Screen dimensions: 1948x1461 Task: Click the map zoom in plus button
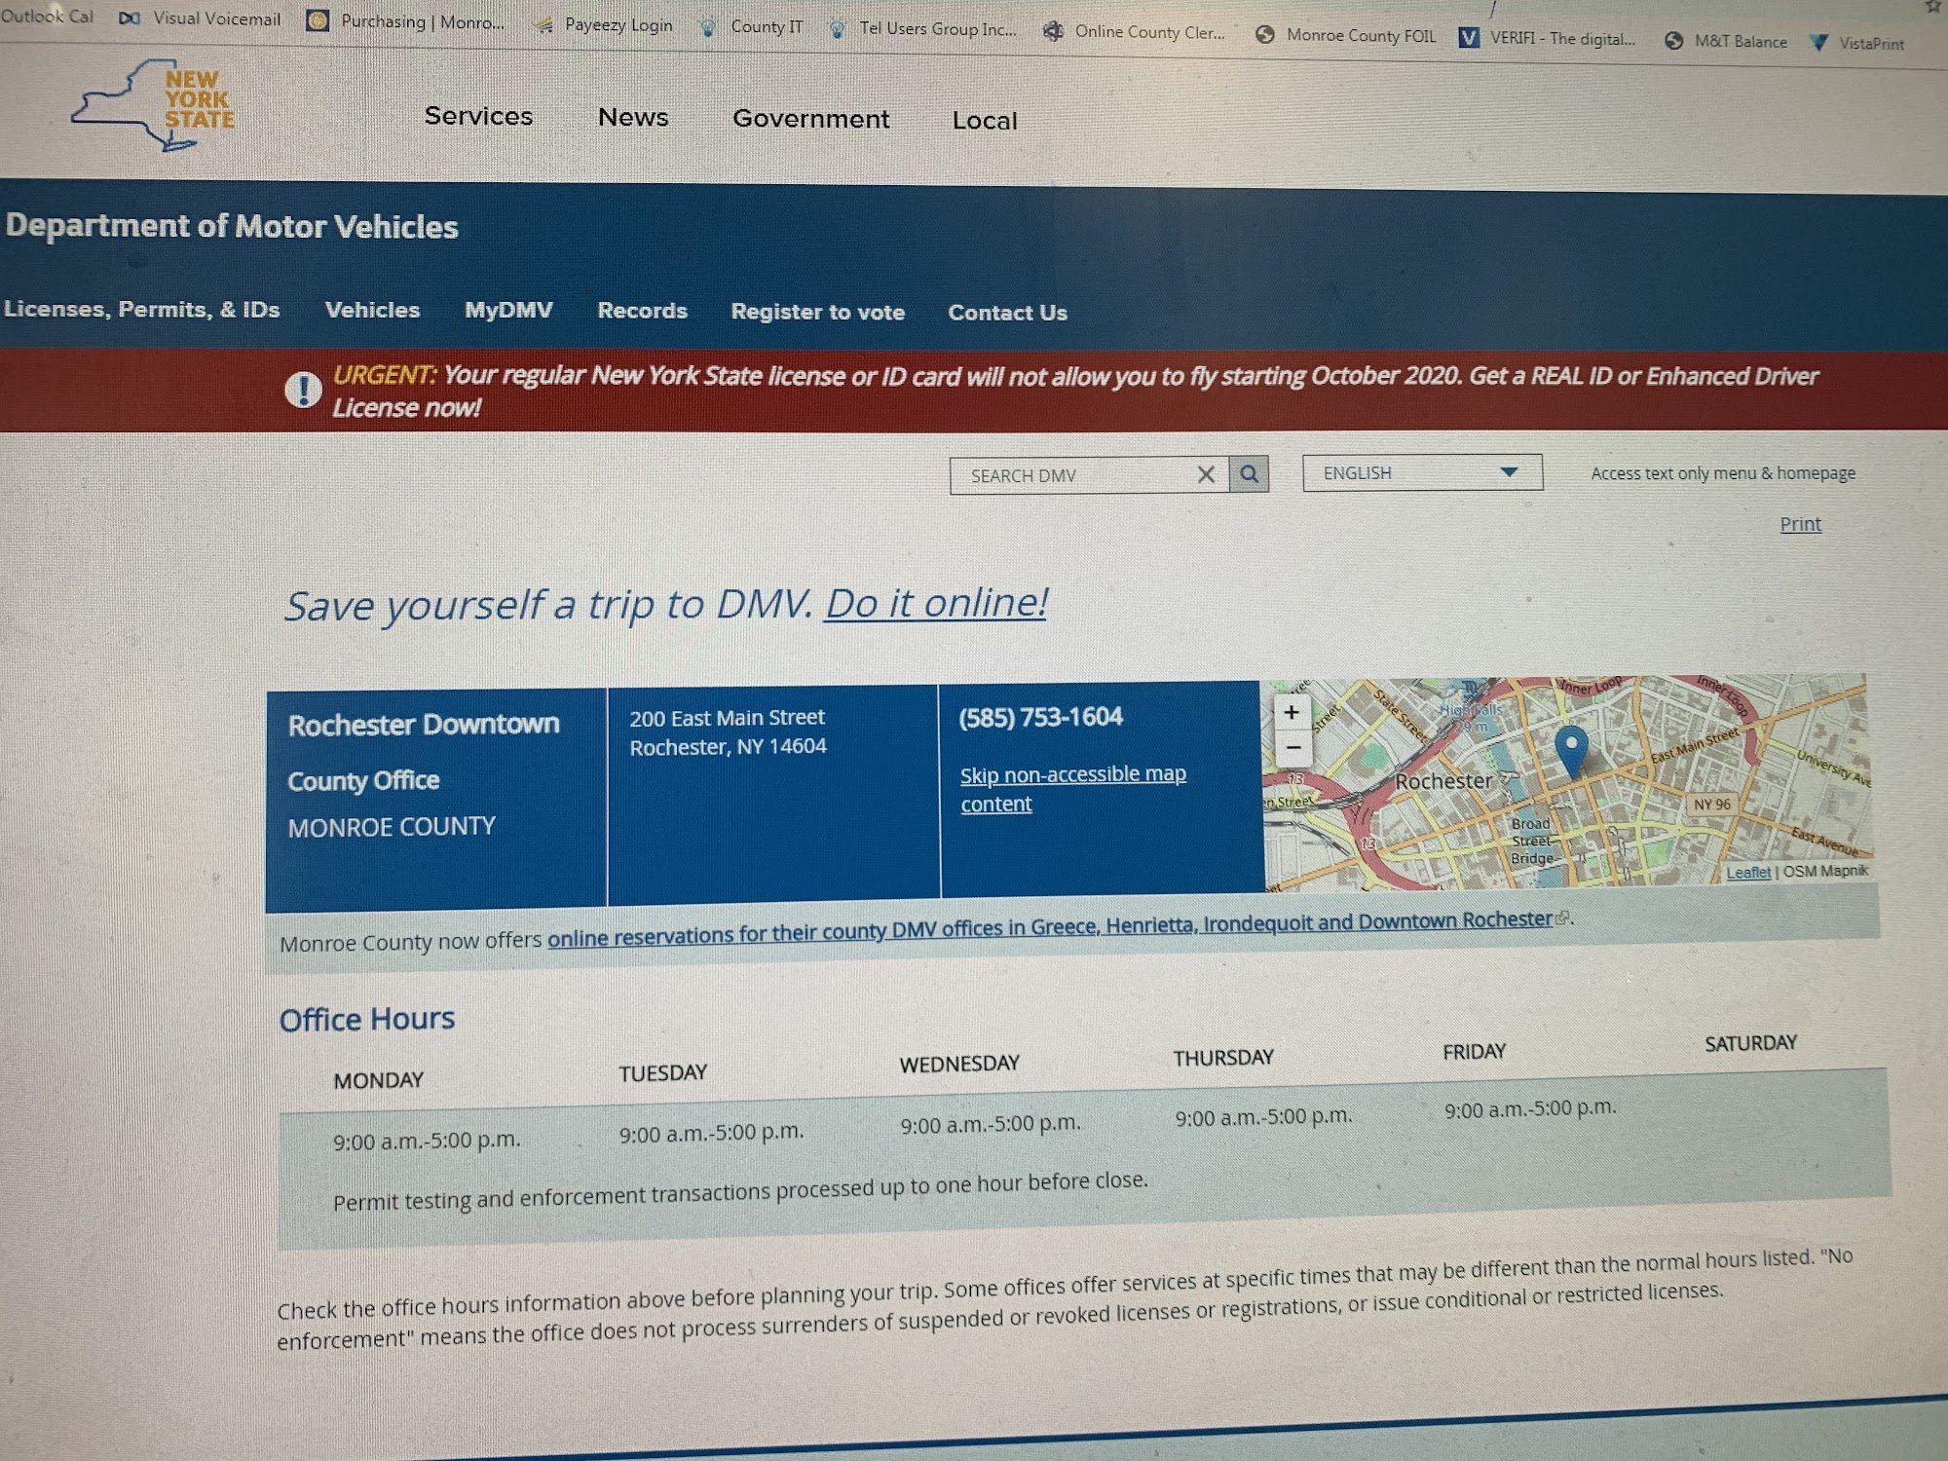1292,712
